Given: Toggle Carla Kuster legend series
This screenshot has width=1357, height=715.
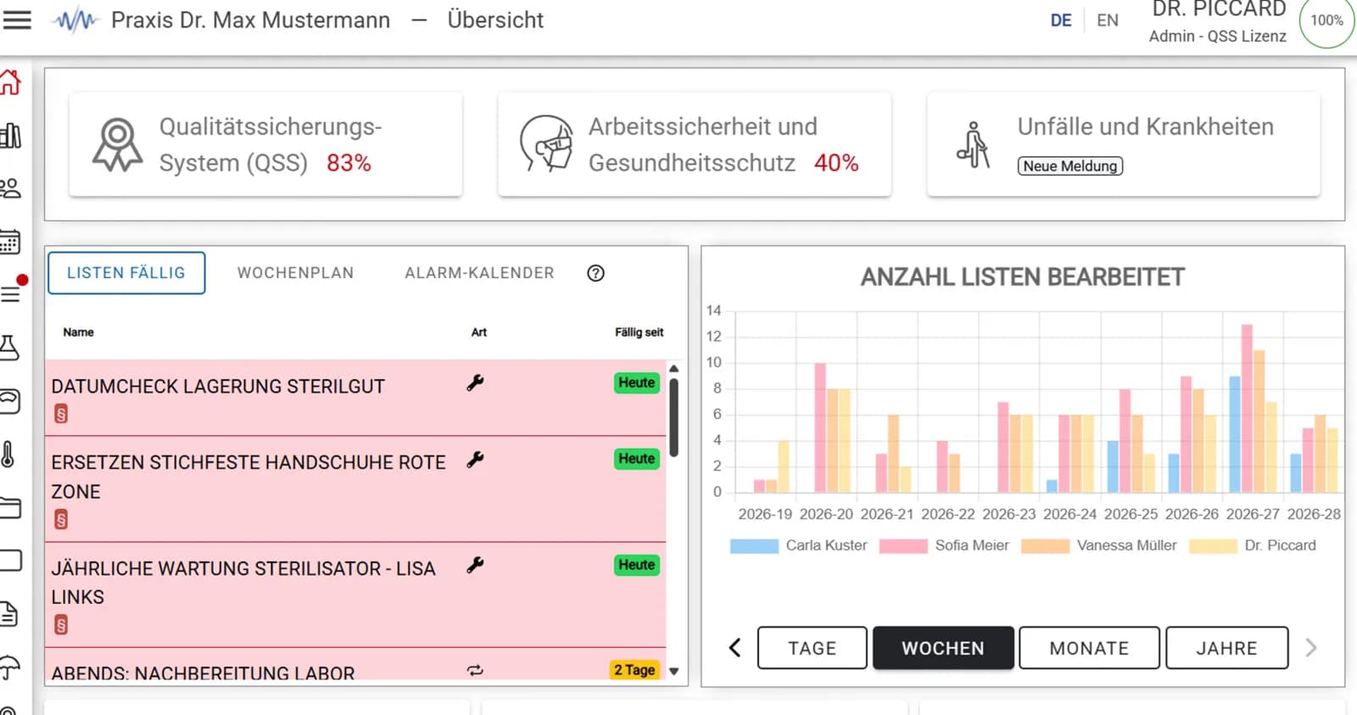Looking at the screenshot, I should (798, 545).
